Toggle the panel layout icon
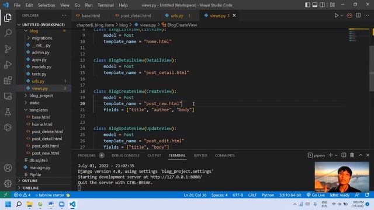 315,5
